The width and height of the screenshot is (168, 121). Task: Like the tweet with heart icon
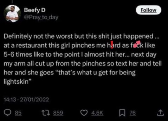(x=84, y=113)
